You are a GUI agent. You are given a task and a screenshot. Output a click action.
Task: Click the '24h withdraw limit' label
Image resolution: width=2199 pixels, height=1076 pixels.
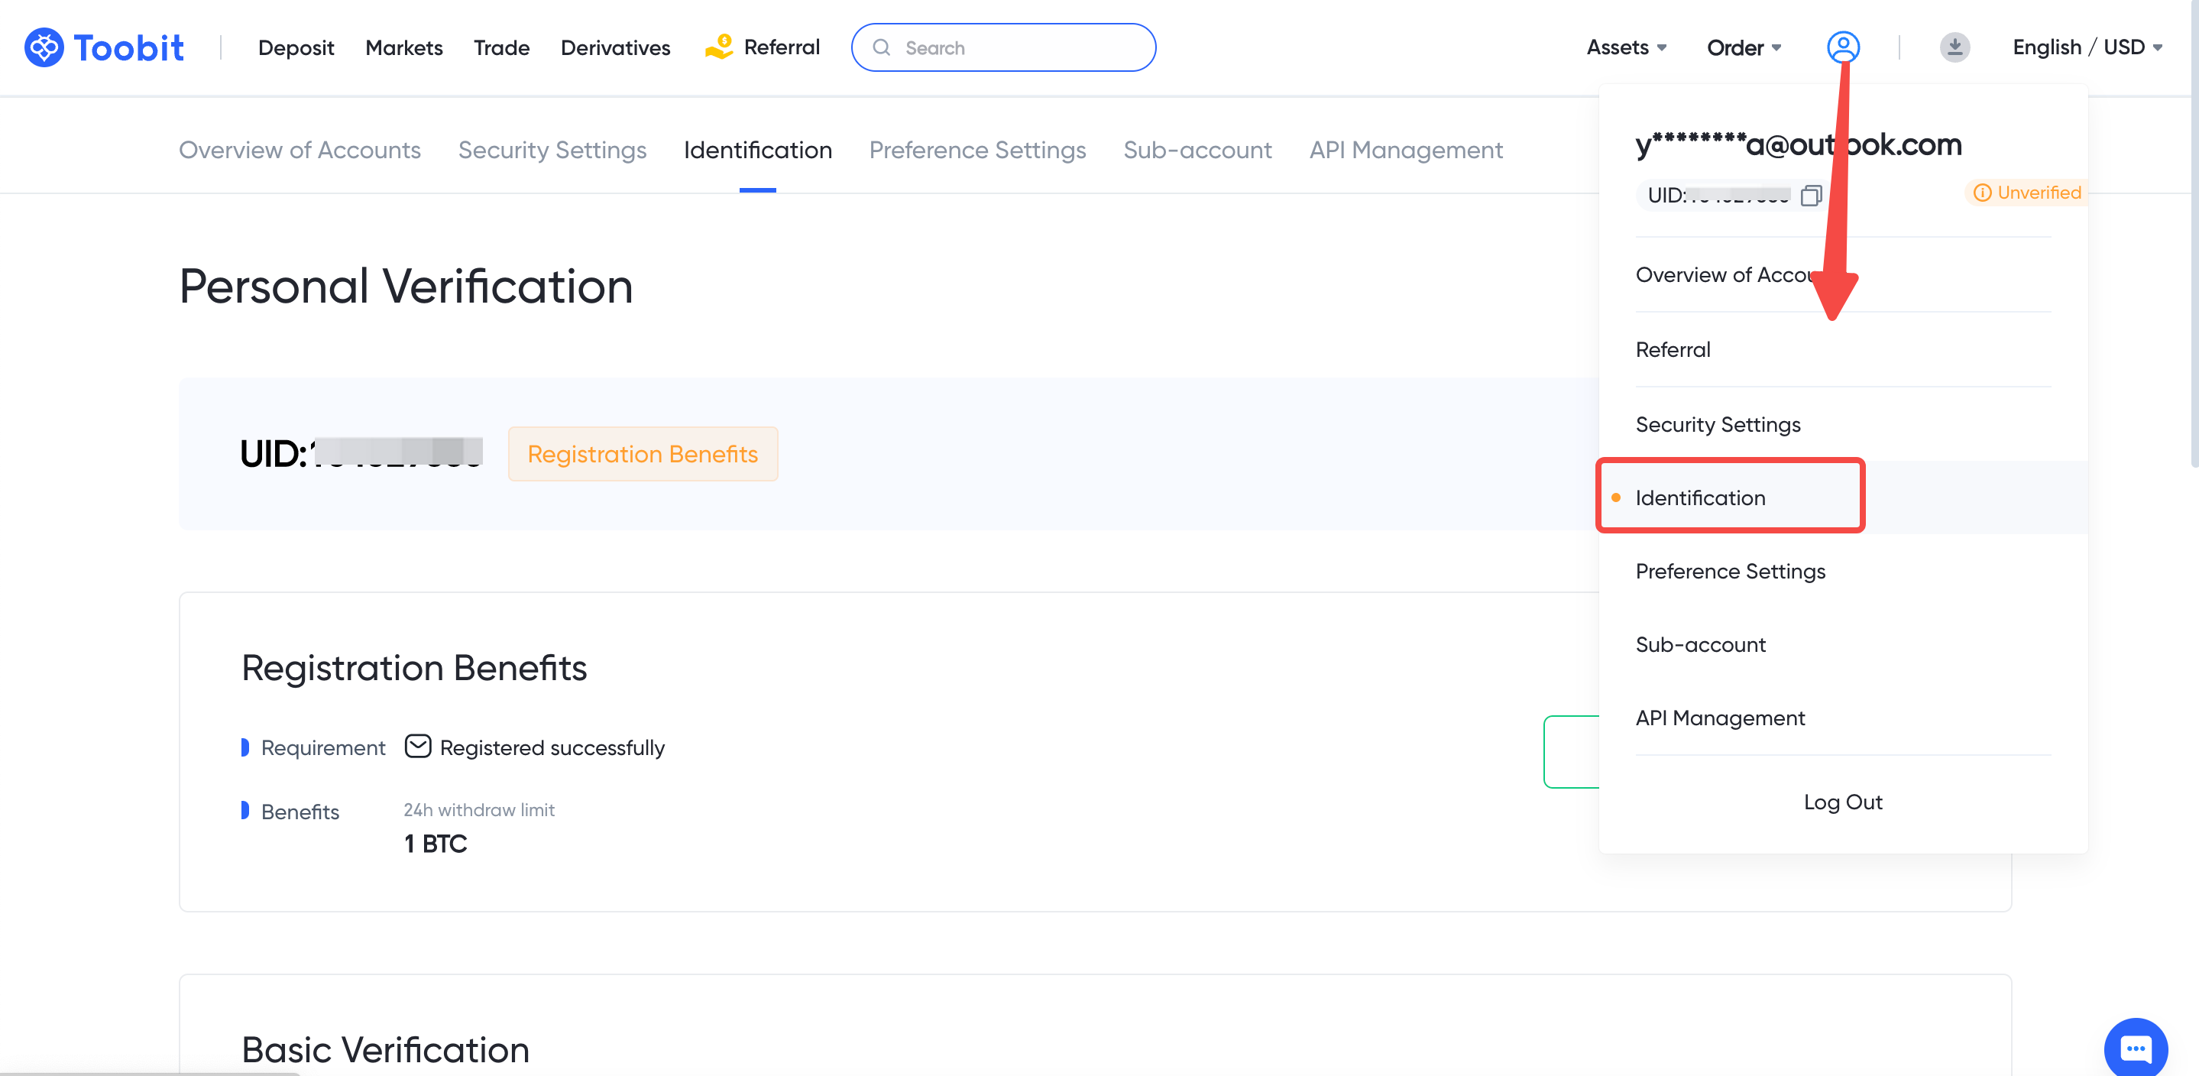(479, 809)
